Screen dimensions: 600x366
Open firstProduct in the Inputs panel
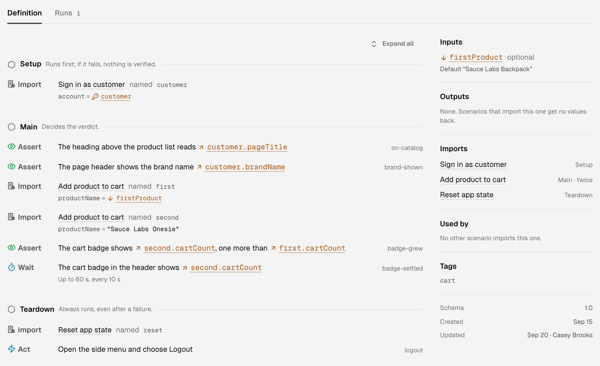[x=476, y=57]
